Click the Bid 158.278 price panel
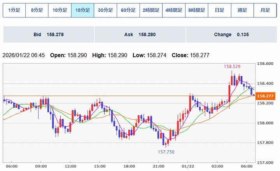This screenshot has width=280, height=171. 49,35
